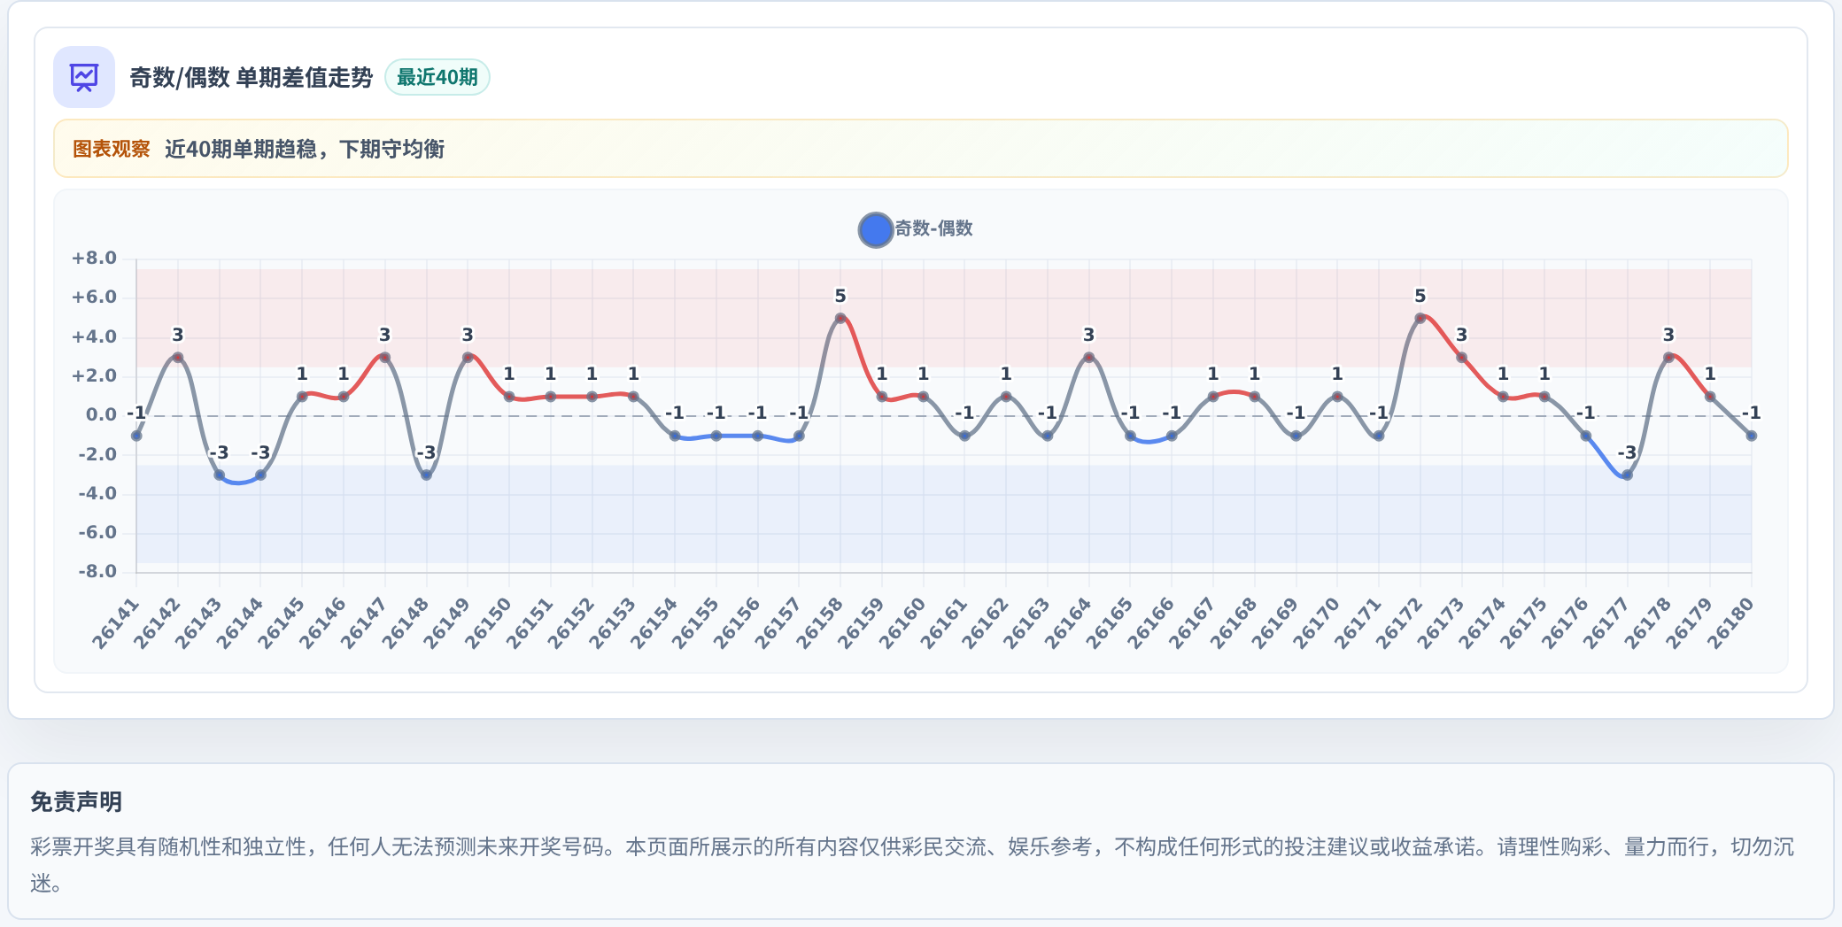The height and width of the screenshot is (927, 1842).
Task: Click the 奇数-偶数 legend text
Action: coord(933,228)
